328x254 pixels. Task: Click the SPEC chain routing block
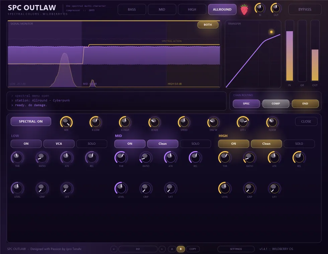(246, 104)
